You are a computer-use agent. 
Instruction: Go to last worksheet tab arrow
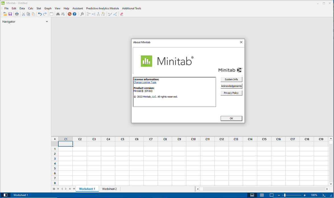click(x=70, y=189)
